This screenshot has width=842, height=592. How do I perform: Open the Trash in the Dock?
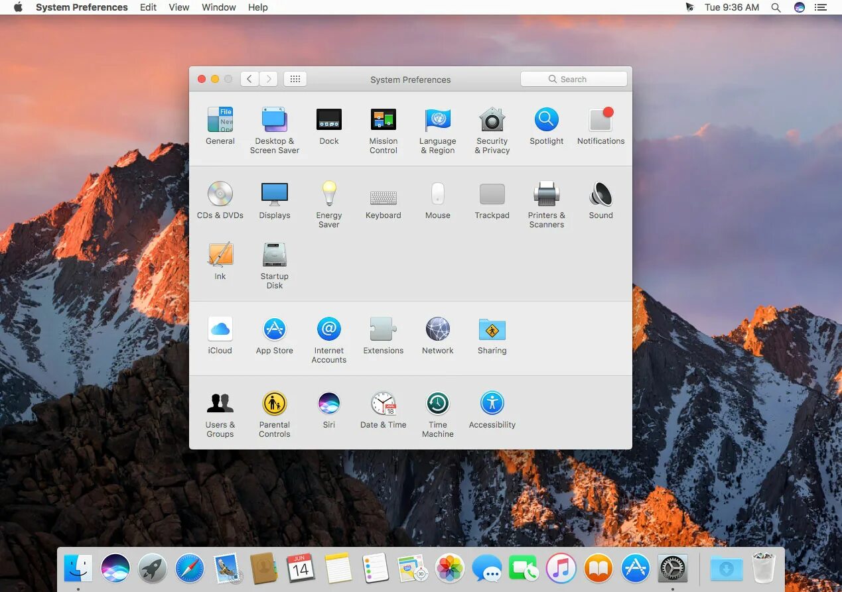[764, 568]
